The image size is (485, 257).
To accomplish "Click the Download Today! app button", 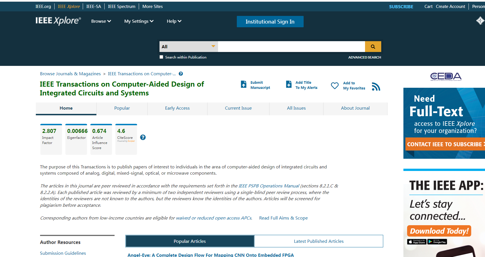I will pos(439,231).
